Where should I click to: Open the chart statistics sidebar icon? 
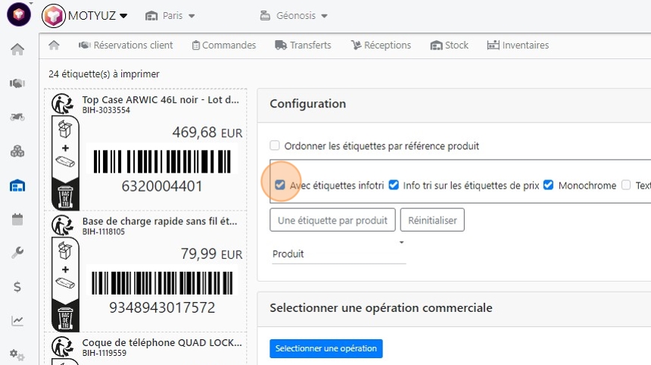[x=17, y=321]
